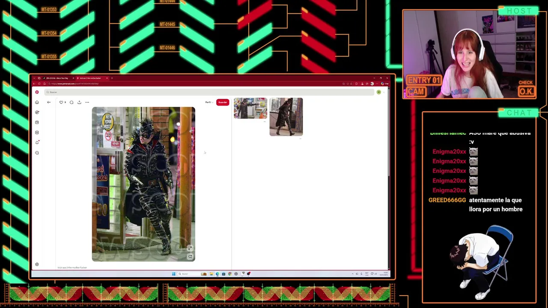
Task: Open a new browser tab
Action: point(112,78)
